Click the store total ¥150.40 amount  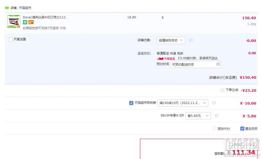(x=248, y=77)
